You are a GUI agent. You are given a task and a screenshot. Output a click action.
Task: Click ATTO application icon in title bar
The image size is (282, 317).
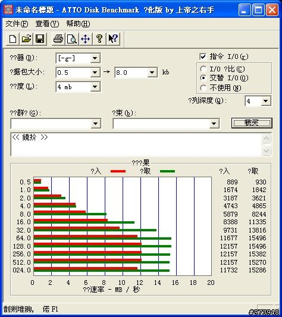[x=8, y=10]
